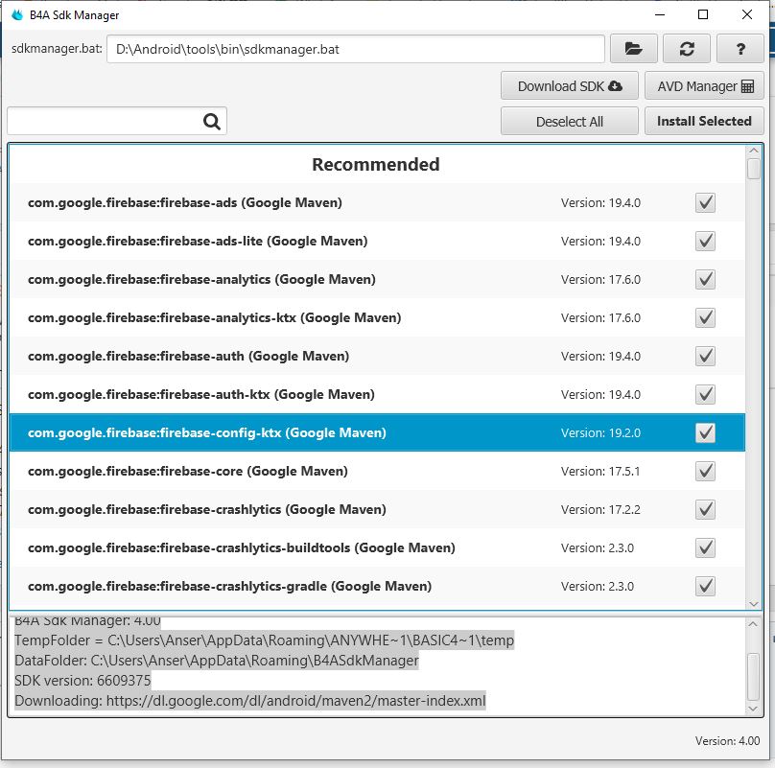The image size is (775, 768).
Task: Click Version 17.2.2 of firebase-crashlytics
Action: click(x=600, y=509)
